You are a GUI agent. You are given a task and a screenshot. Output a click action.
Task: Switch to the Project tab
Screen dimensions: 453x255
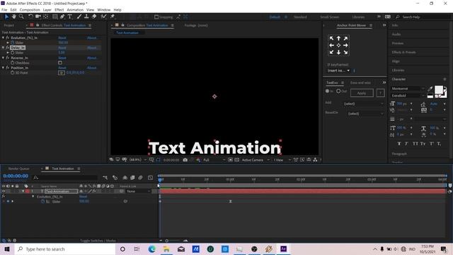(x=8, y=25)
